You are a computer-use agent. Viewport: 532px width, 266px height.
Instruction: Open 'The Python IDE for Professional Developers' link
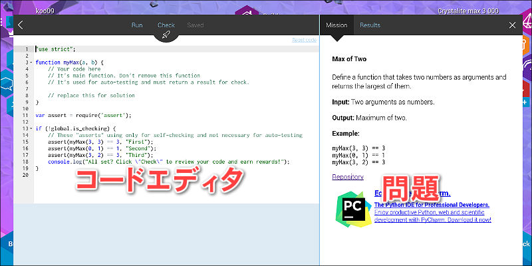pyautogui.click(x=432, y=205)
